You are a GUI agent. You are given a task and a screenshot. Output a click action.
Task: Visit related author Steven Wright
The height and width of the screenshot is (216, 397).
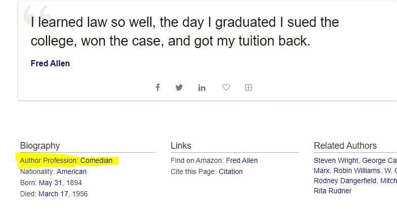336,160
